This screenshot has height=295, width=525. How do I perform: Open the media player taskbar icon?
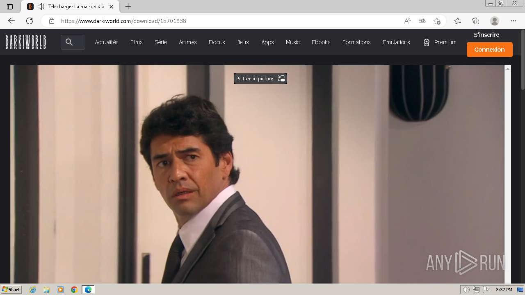(60, 290)
